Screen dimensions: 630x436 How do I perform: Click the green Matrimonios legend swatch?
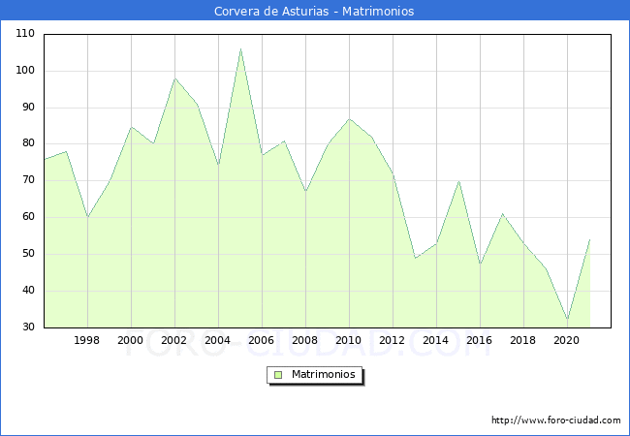click(x=278, y=375)
